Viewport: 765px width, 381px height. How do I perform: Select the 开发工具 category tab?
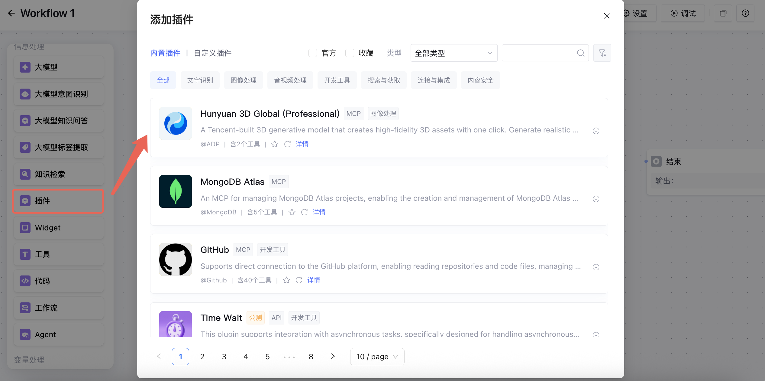pyautogui.click(x=337, y=80)
